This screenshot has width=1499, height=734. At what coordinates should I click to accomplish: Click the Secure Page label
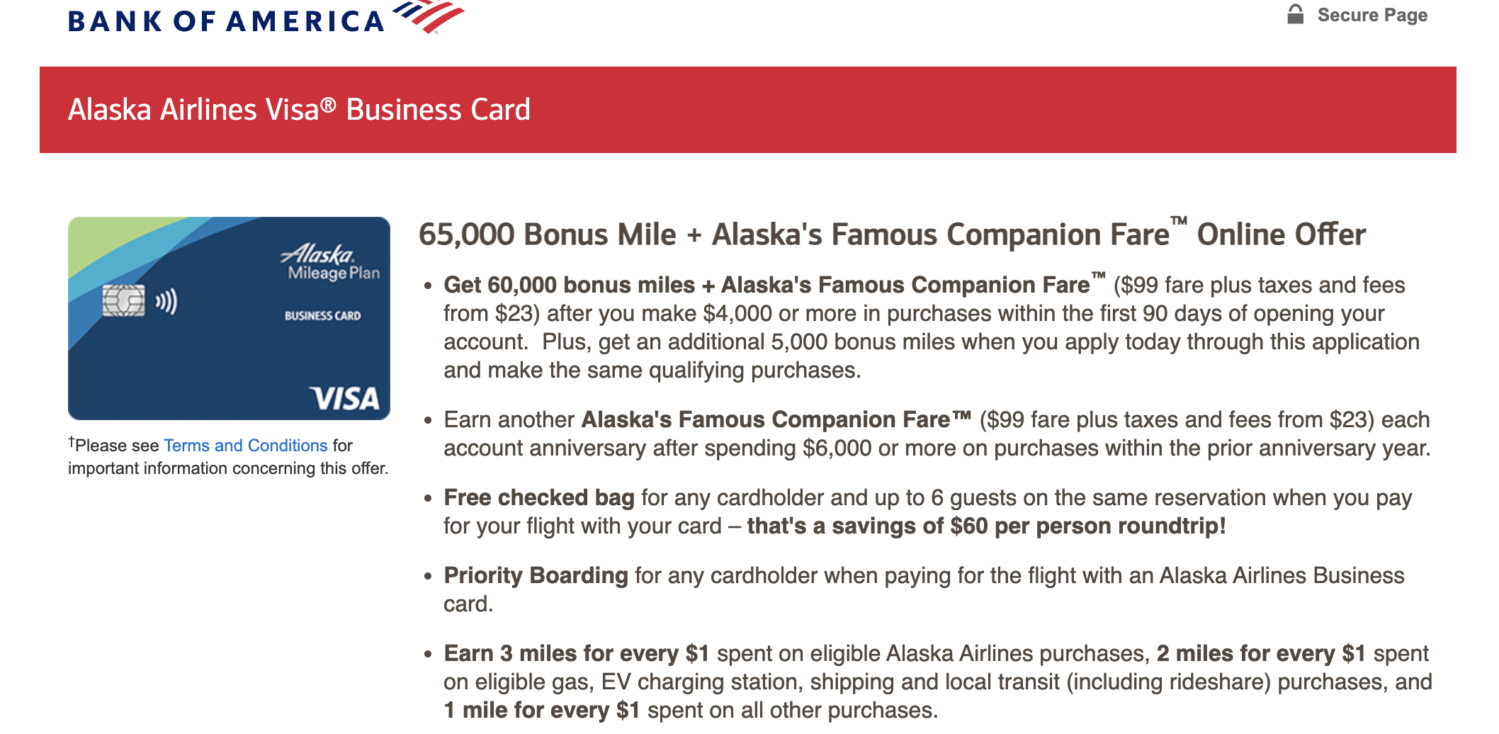pos(1371,14)
